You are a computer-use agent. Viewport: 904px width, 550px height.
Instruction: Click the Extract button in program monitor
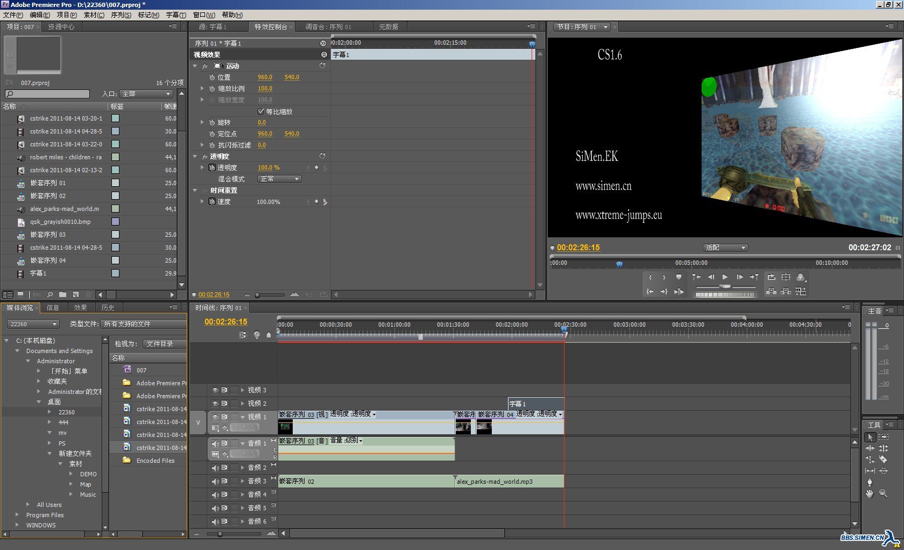[786, 292]
